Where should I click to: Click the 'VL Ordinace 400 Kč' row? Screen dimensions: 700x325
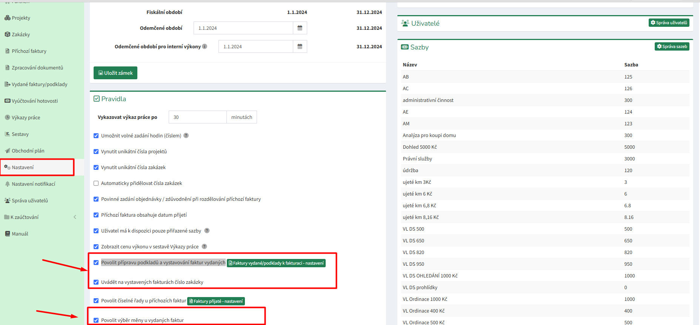click(545, 311)
